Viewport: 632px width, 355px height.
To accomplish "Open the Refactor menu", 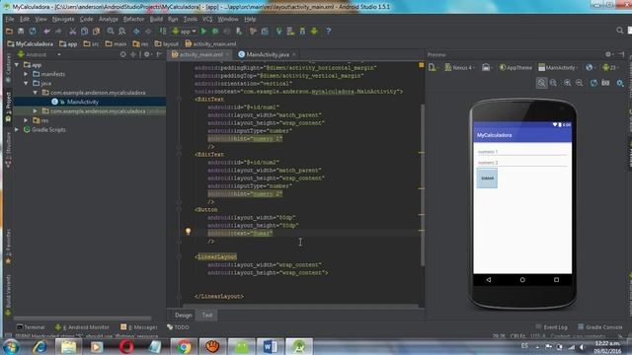I will coord(133,19).
